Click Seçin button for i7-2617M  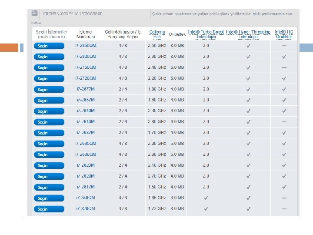point(49,187)
